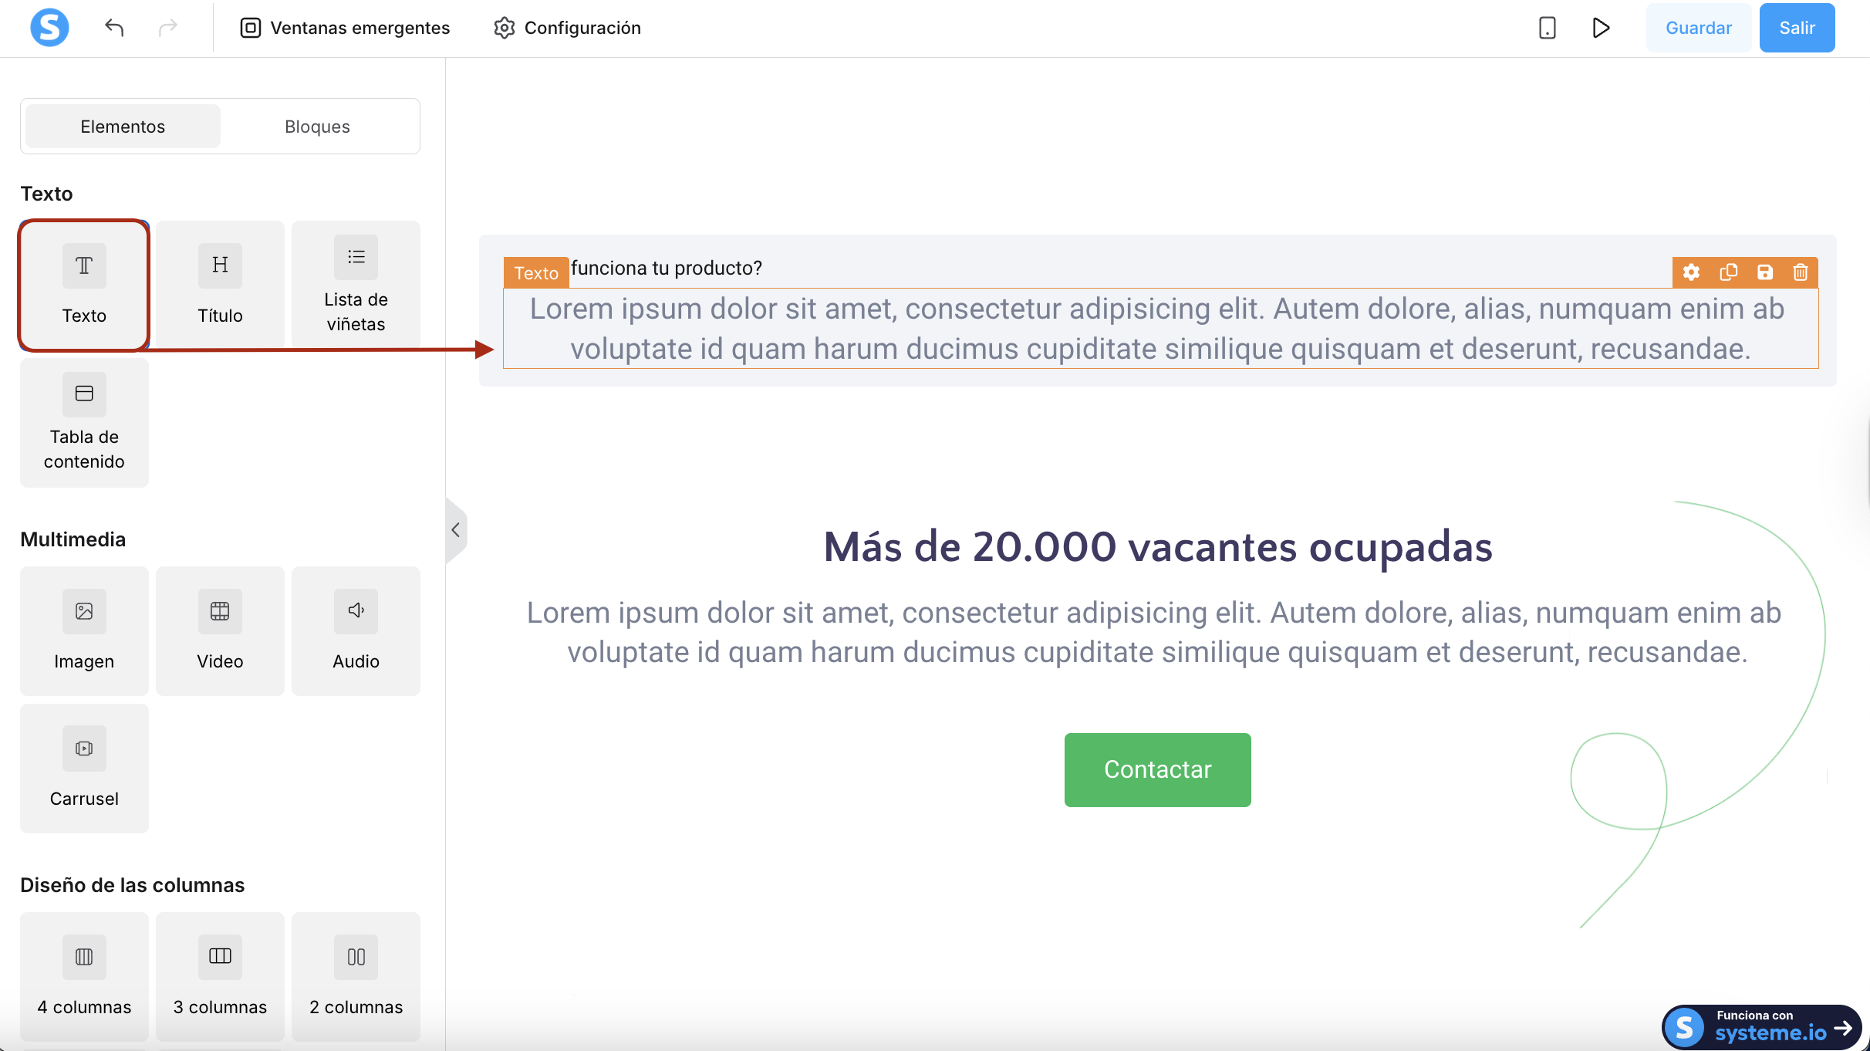Switch to the Bloques tab
Image resolution: width=1870 pixels, height=1051 pixels.
tap(317, 127)
